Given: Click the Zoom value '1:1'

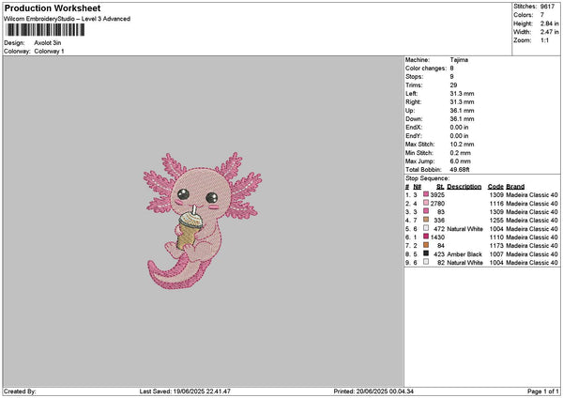Looking at the screenshot, I should point(544,40).
